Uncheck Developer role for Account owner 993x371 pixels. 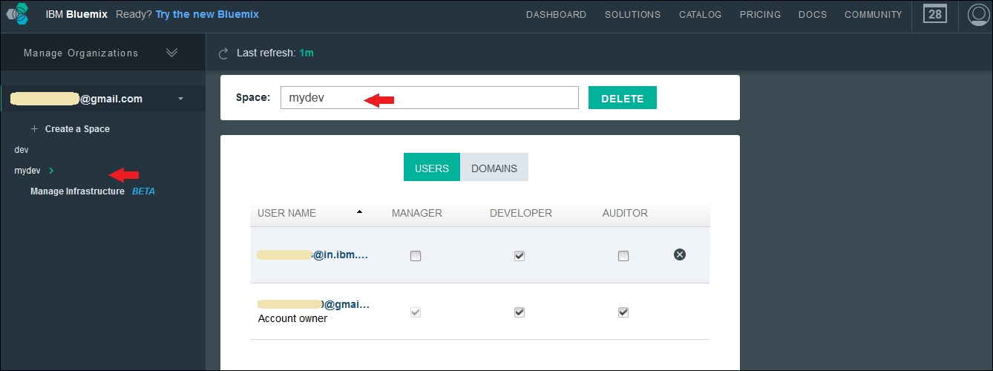(520, 312)
